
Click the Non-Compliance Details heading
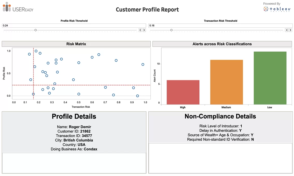pos(220,116)
